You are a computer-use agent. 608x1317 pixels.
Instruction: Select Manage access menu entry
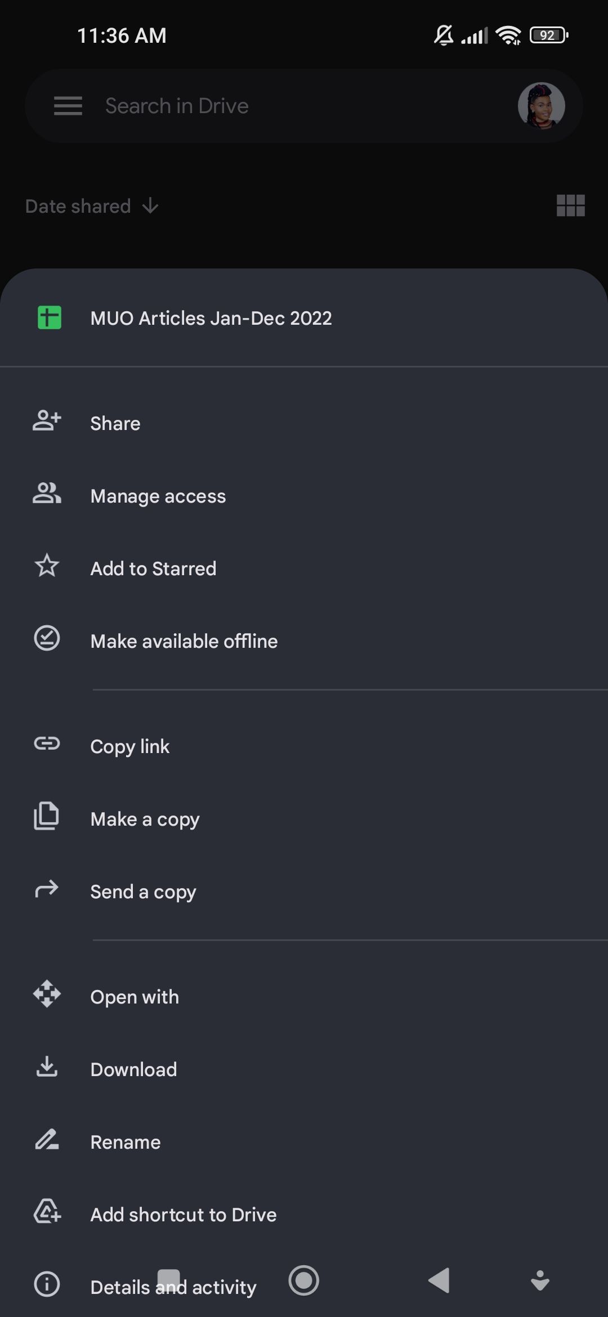click(x=158, y=496)
